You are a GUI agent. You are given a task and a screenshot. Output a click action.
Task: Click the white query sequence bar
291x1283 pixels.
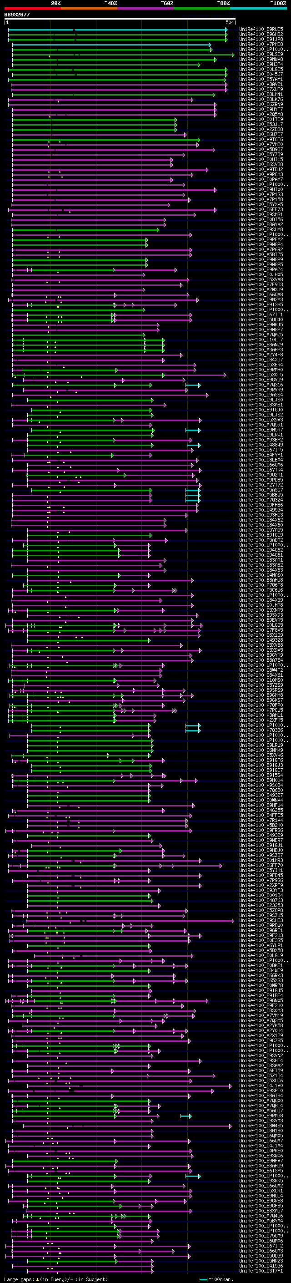click(120, 19)
